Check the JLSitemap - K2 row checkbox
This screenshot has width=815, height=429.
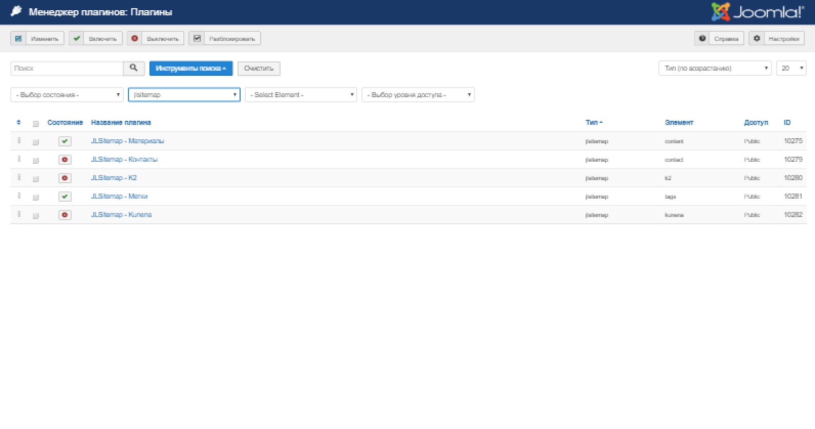click(35, 179)
